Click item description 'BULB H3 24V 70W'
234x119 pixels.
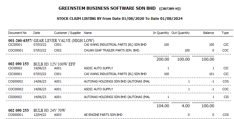tap(49, 110)
